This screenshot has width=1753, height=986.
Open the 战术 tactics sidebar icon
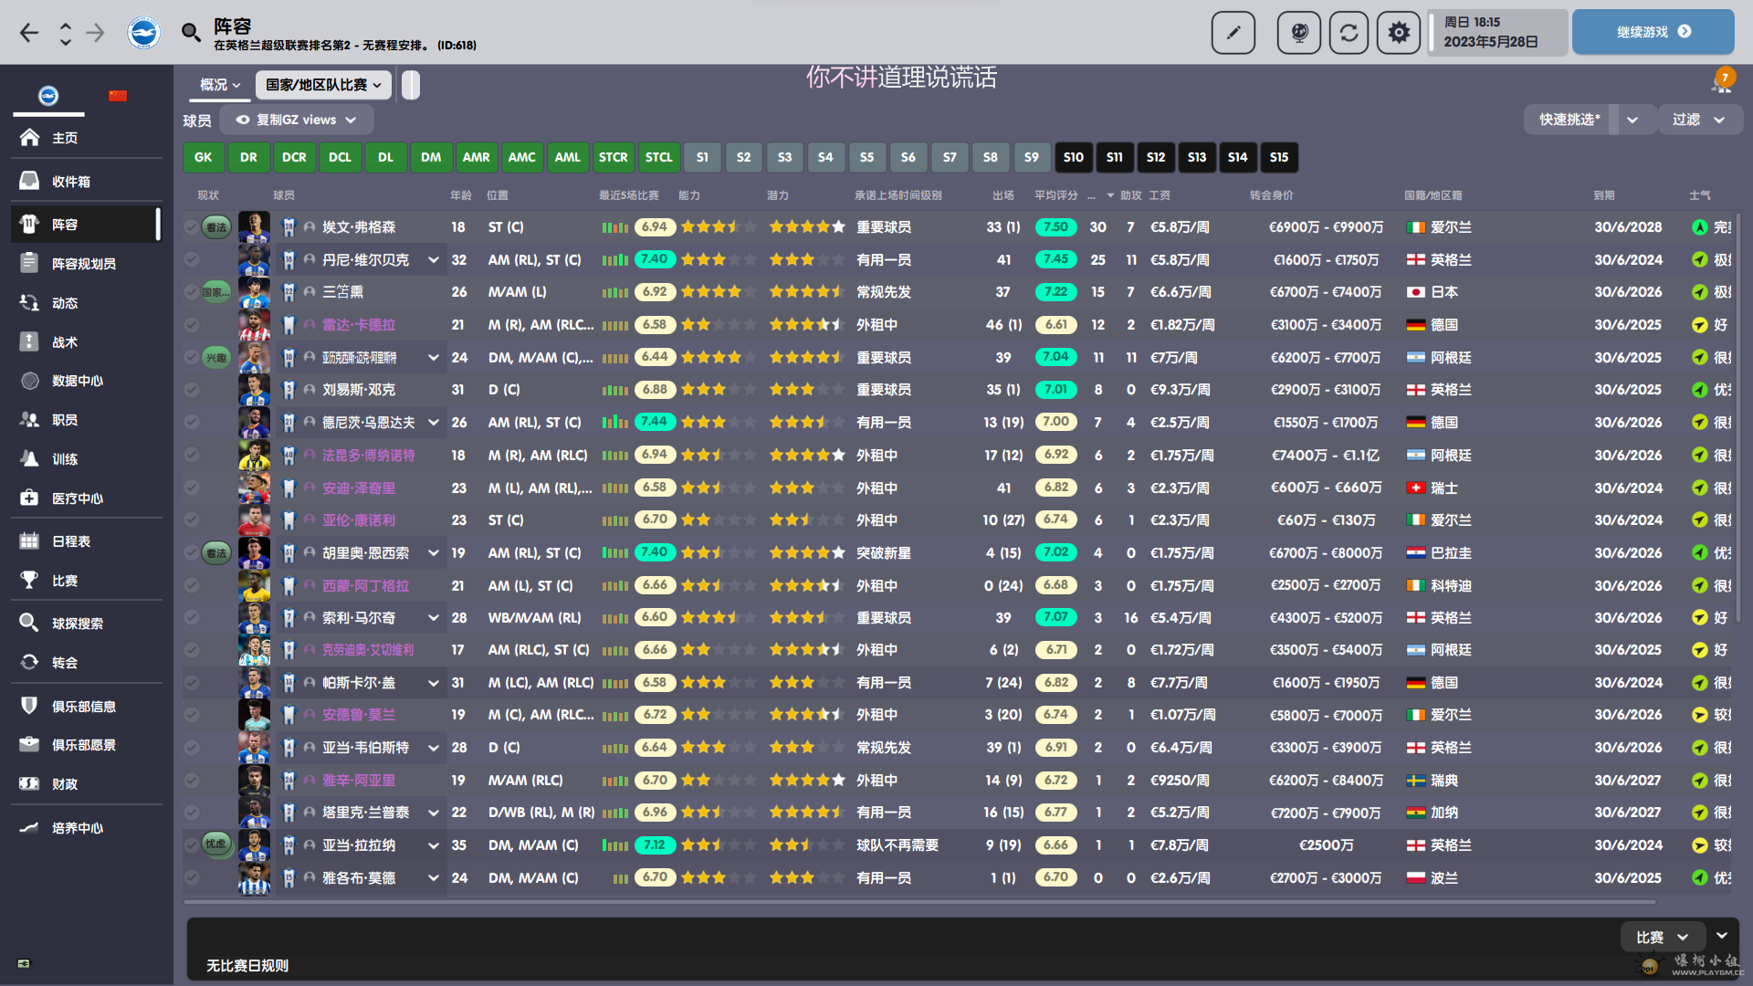[30, 341]
